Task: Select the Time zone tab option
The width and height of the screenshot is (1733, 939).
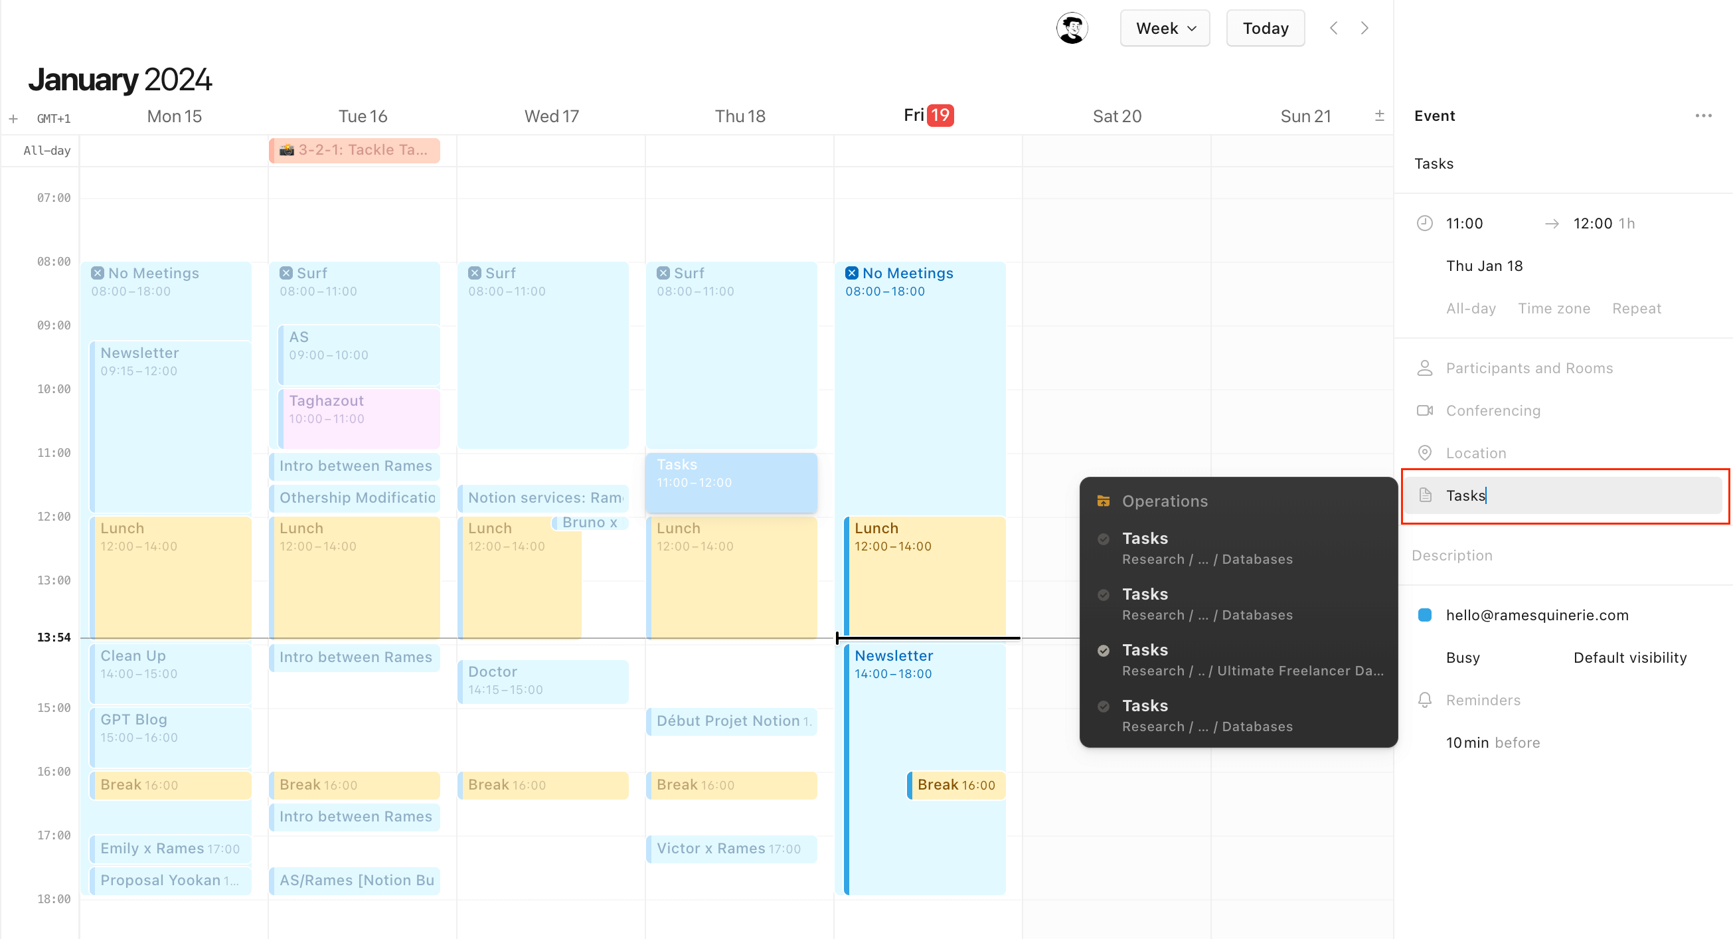Action: (x=1552, y=307)
